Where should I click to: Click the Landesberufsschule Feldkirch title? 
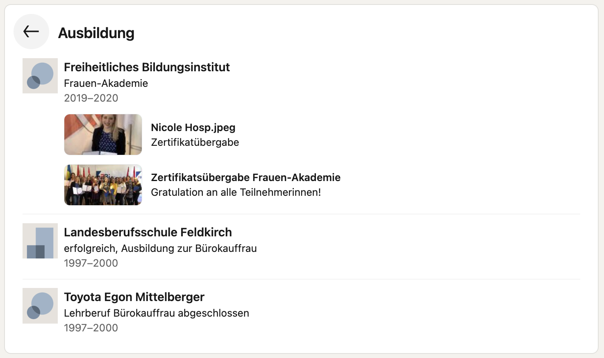[148, 232]
